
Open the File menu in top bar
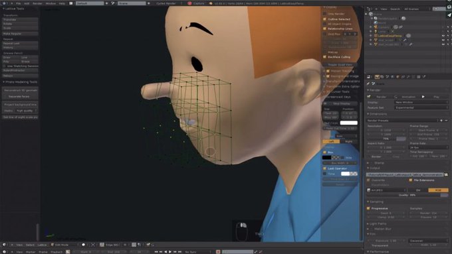point(18,3)
